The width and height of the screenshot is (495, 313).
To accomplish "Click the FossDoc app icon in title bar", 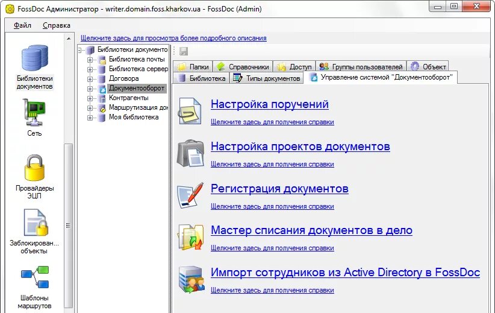I will coord(10,9).
